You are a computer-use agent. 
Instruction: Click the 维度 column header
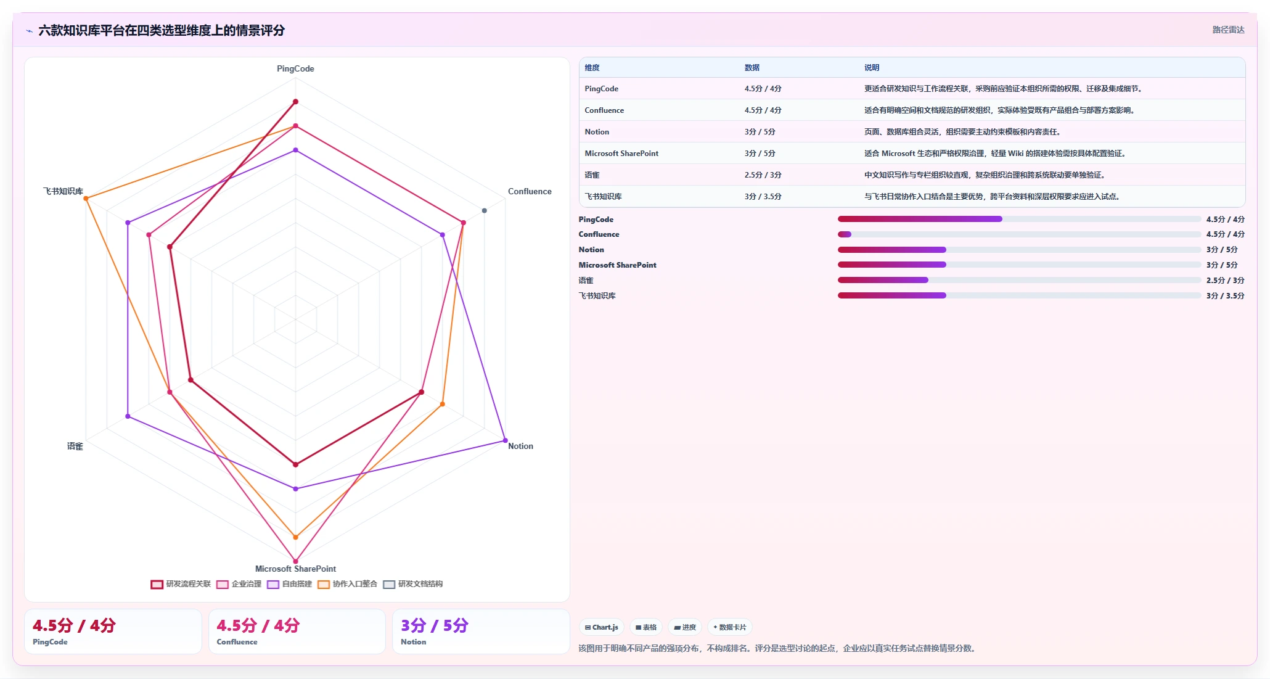592,68
